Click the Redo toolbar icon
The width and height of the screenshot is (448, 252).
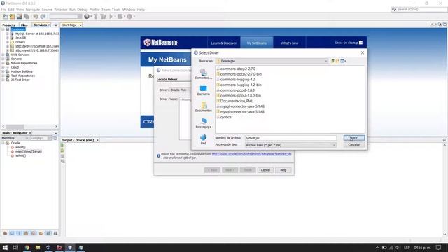(43, 17)
